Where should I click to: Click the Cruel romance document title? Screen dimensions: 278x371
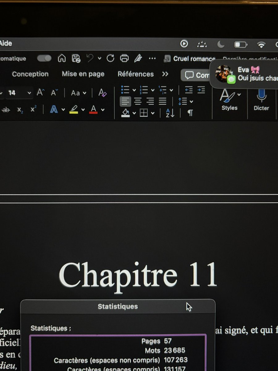[x=194, y=59]
